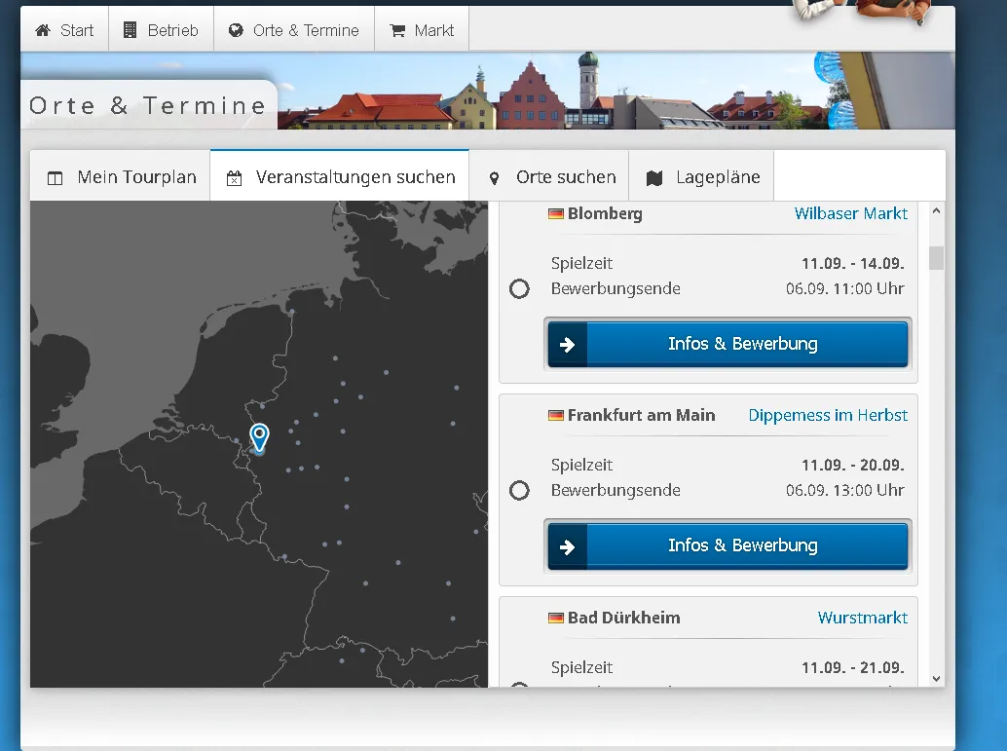Screen dimensions: 1007x751
Task: Select the Frankfurt am Main radio button
Action: pyautogui.click(x=519, y=490)
